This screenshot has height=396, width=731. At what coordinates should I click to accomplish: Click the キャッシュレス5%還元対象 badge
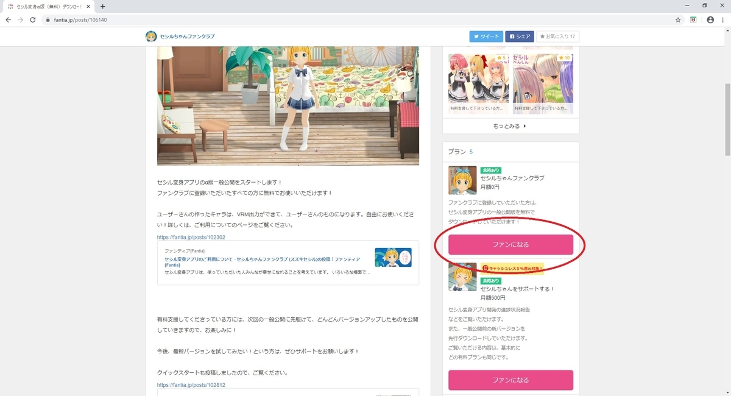point(512,268)
